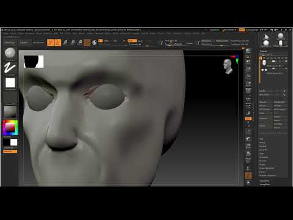Open the material sphere selector
293x220 pixels.
point(10,111)
